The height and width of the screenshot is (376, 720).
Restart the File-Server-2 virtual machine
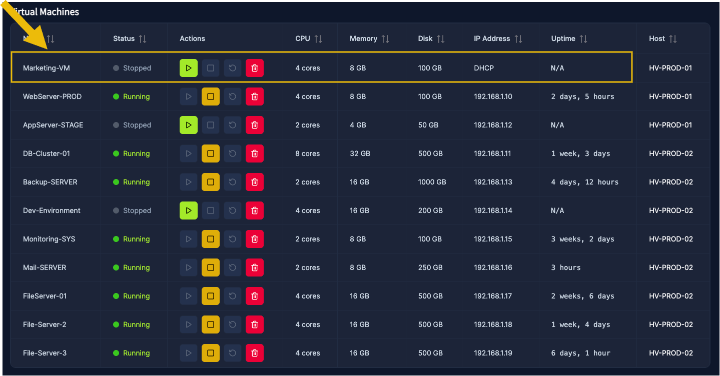[x=232, y=324]
